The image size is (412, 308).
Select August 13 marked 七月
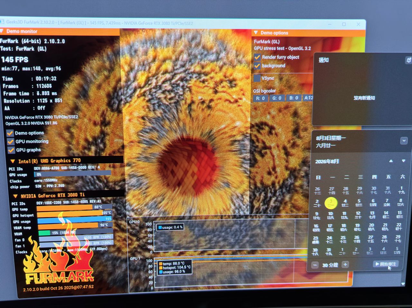[x=372, y=215]
